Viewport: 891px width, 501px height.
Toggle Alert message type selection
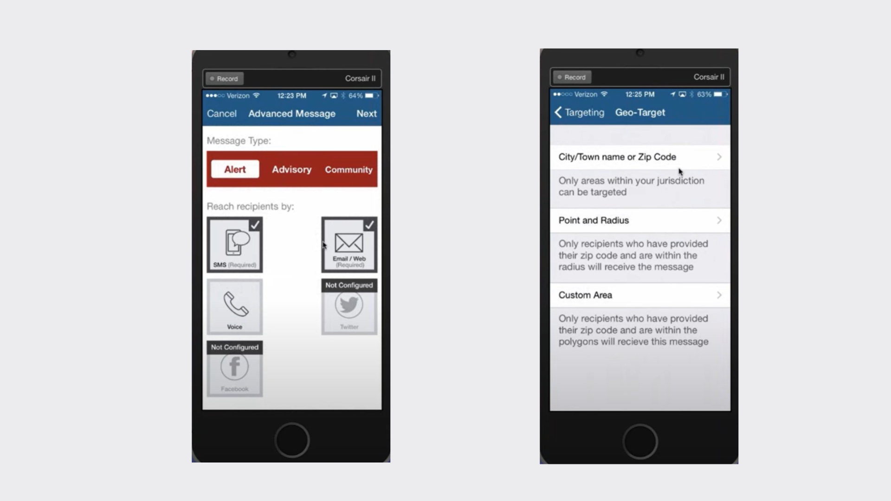[235, 169]
